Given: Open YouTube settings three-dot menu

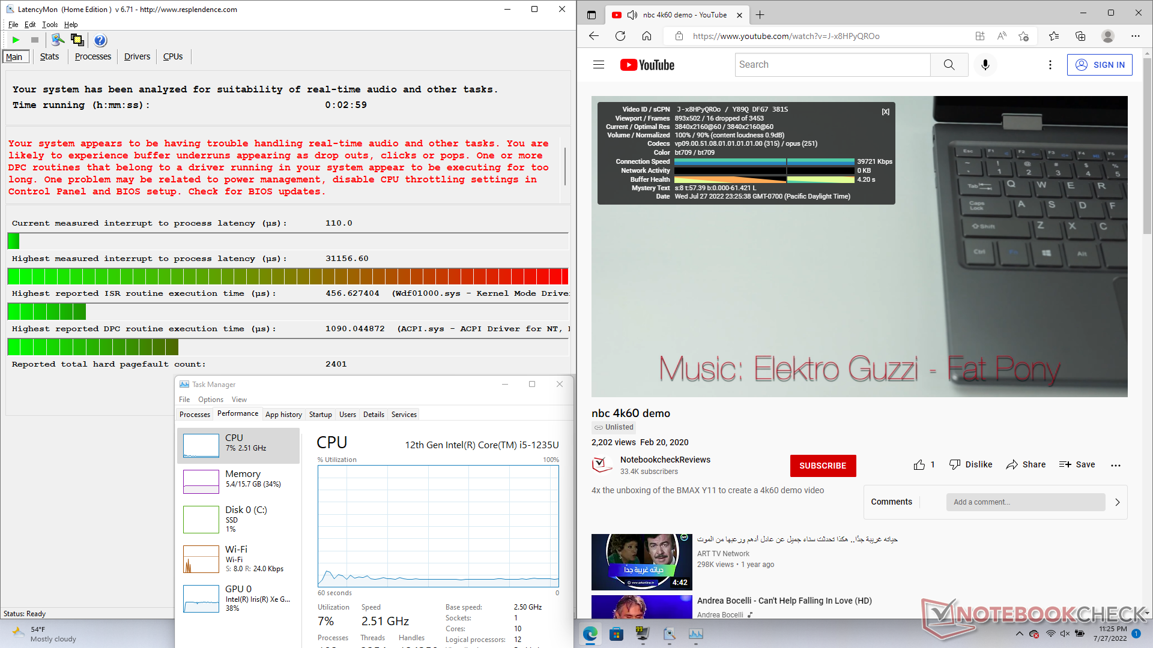Looking at the screenshot, I should point(1050,65).
